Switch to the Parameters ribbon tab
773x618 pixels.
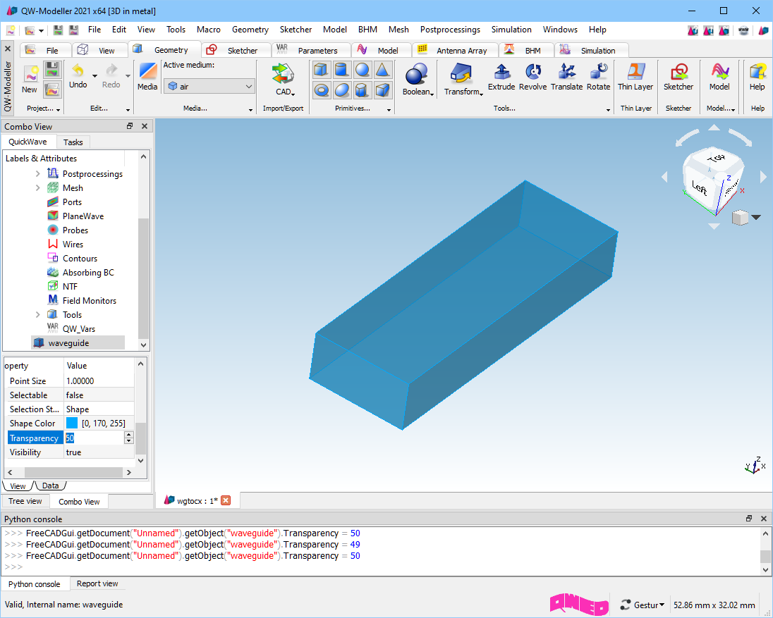(x=310, y=50)
